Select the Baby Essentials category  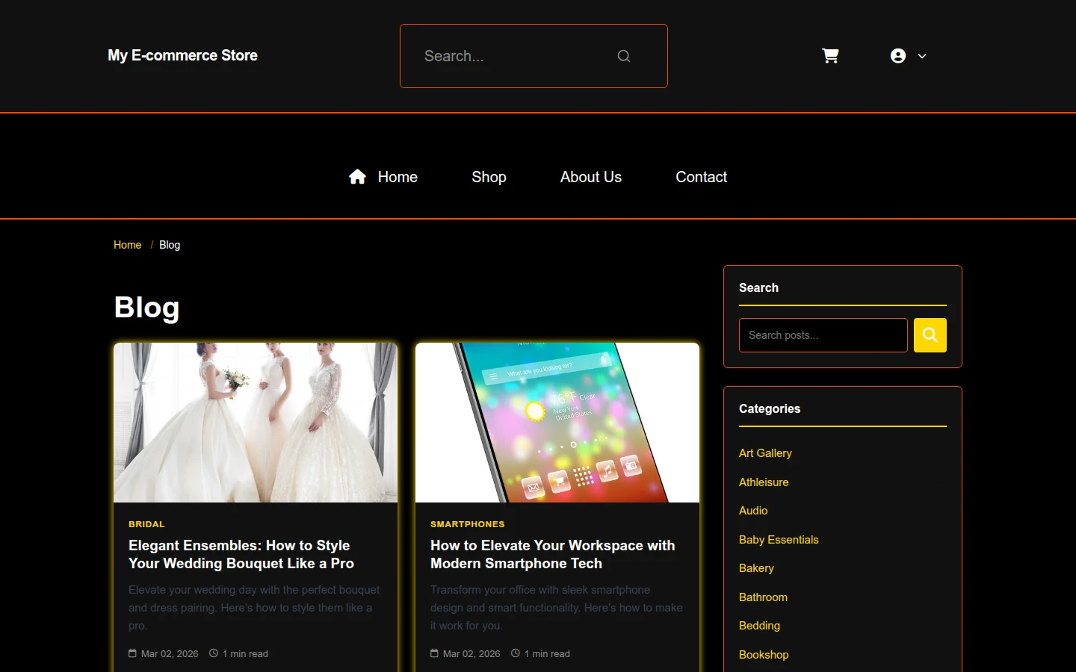click(779, 540)
